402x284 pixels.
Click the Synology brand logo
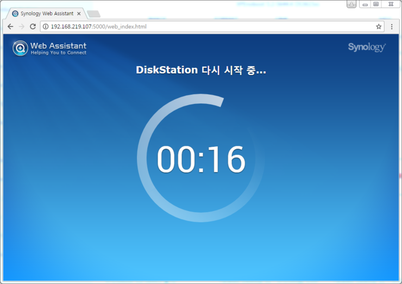(x=367, y=47)
